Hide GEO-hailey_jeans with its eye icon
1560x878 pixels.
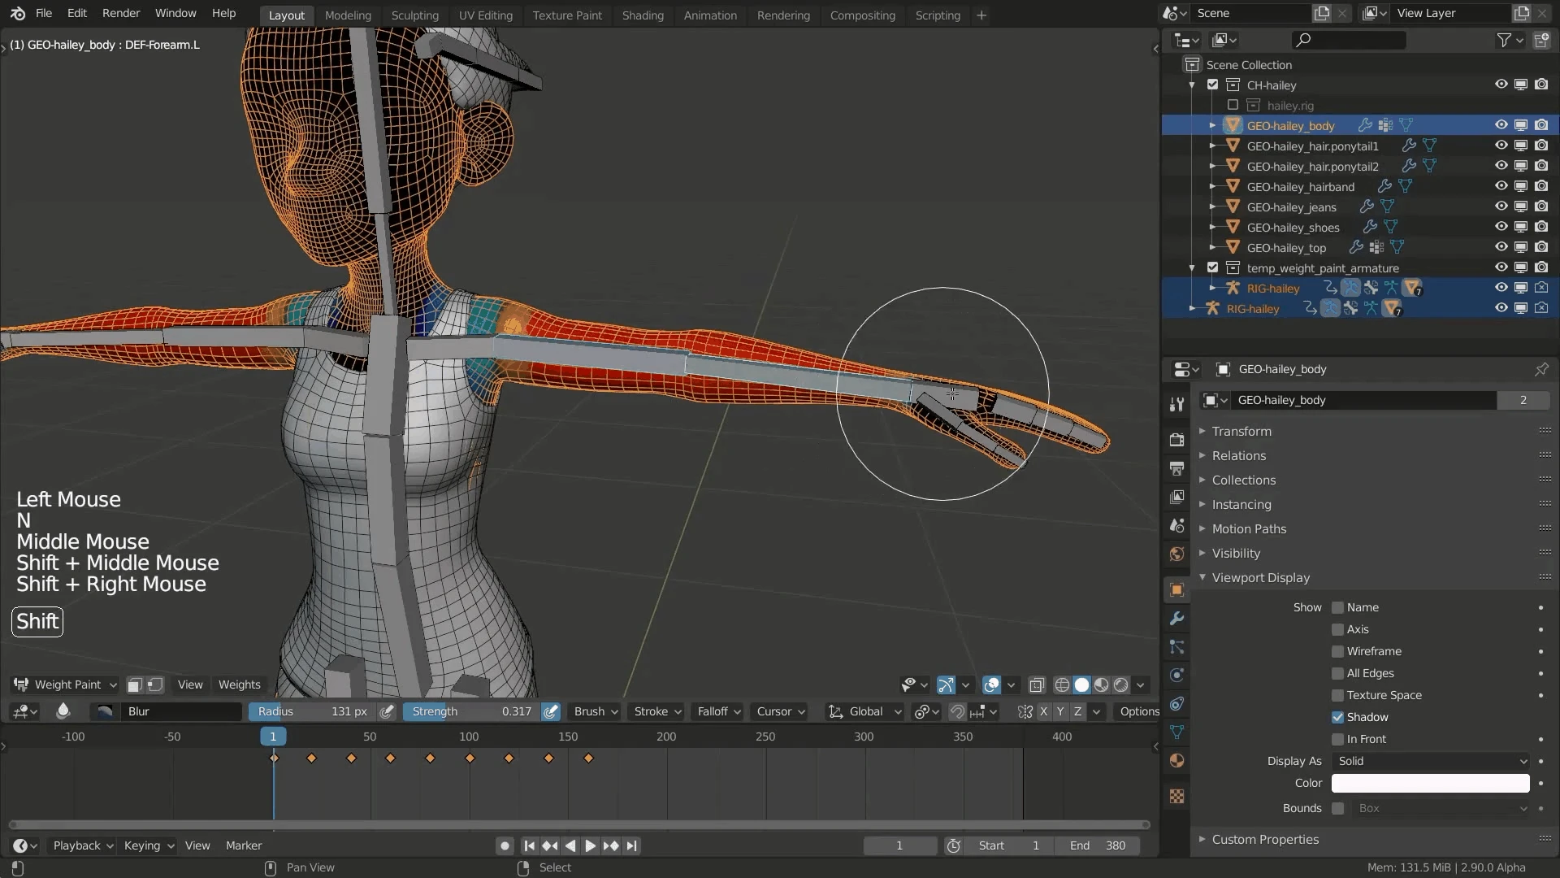pos(1501,206)
